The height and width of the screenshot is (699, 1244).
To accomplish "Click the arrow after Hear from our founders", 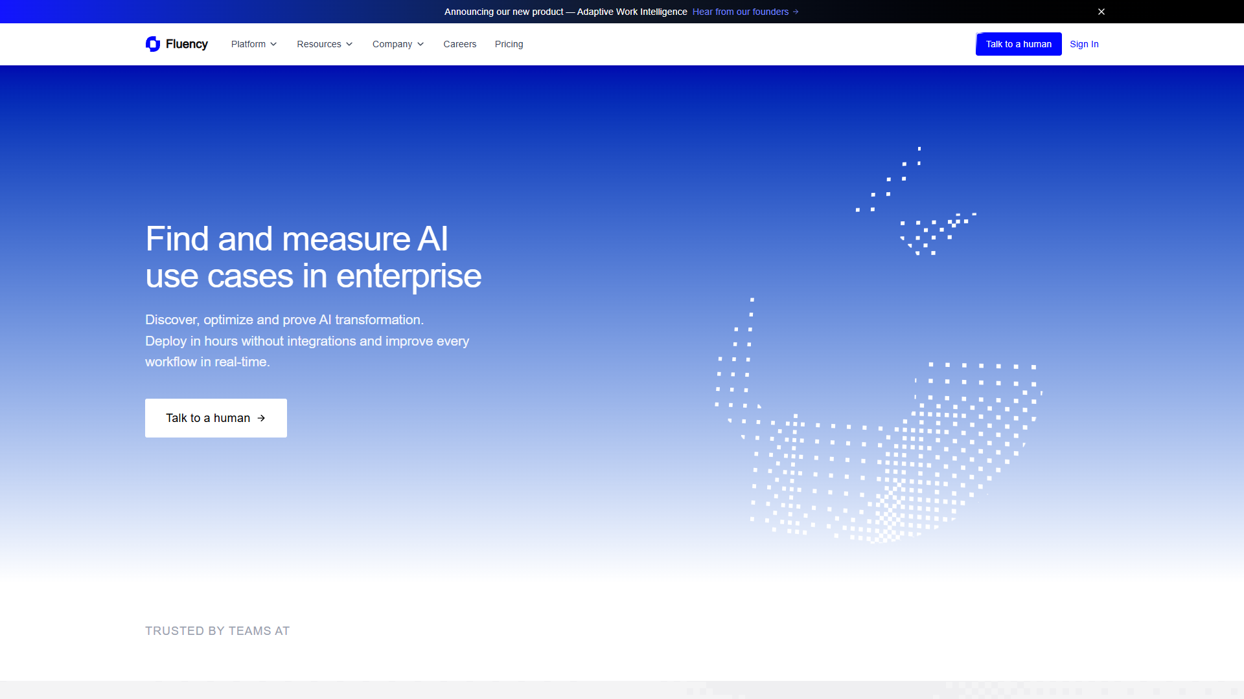I will [x=796, y=12].
